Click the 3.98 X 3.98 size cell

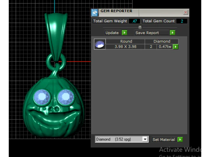click(x=126, y=47)
